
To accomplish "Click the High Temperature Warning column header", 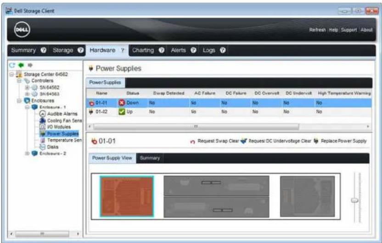I will click(344, 93).
